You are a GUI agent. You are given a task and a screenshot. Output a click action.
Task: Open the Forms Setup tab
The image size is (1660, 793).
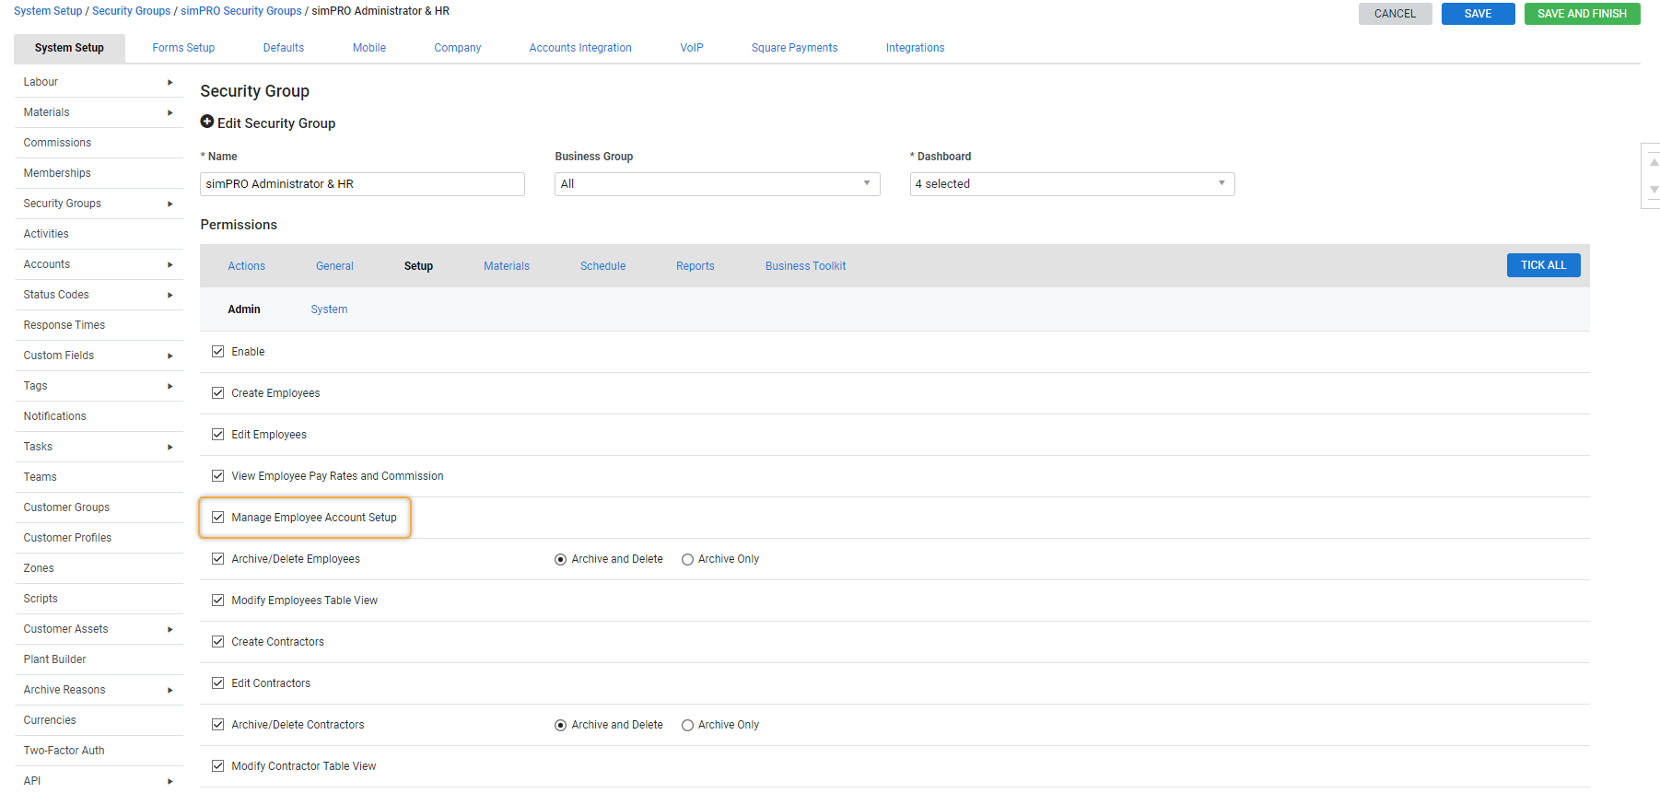click(x=183, y=48)
